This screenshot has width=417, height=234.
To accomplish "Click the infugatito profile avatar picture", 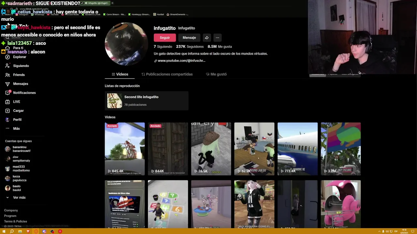I will click(x=126, y=44).
